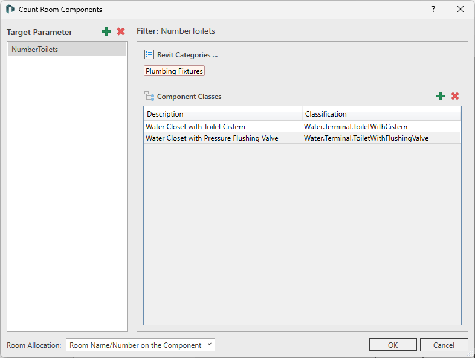Select Water Closet with Toilet Cistern row

(302, 127)
